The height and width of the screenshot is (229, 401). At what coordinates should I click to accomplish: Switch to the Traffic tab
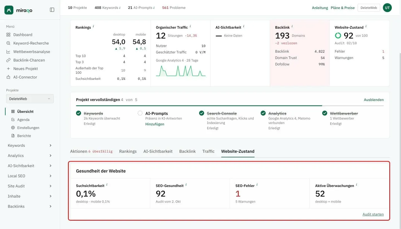pos(208,151)
